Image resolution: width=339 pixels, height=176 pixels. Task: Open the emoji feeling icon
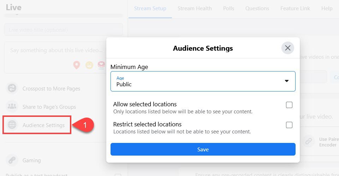click(x=89, y=65)
